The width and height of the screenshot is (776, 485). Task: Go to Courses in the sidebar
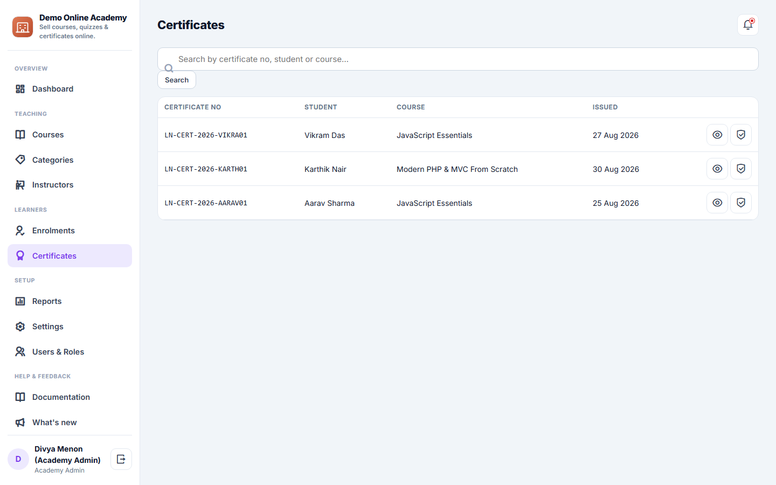pyautogui.click(x=70, y=135)
